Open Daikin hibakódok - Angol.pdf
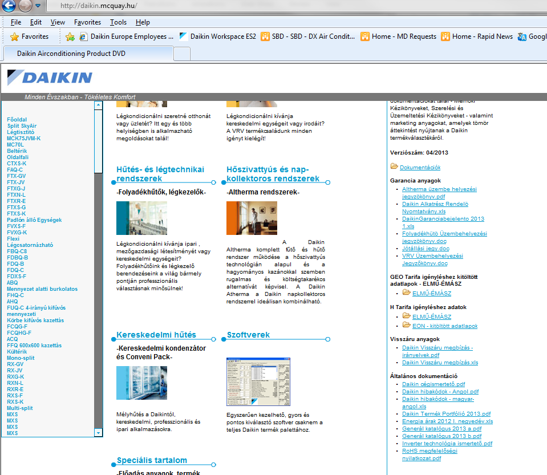 [440, 392]
